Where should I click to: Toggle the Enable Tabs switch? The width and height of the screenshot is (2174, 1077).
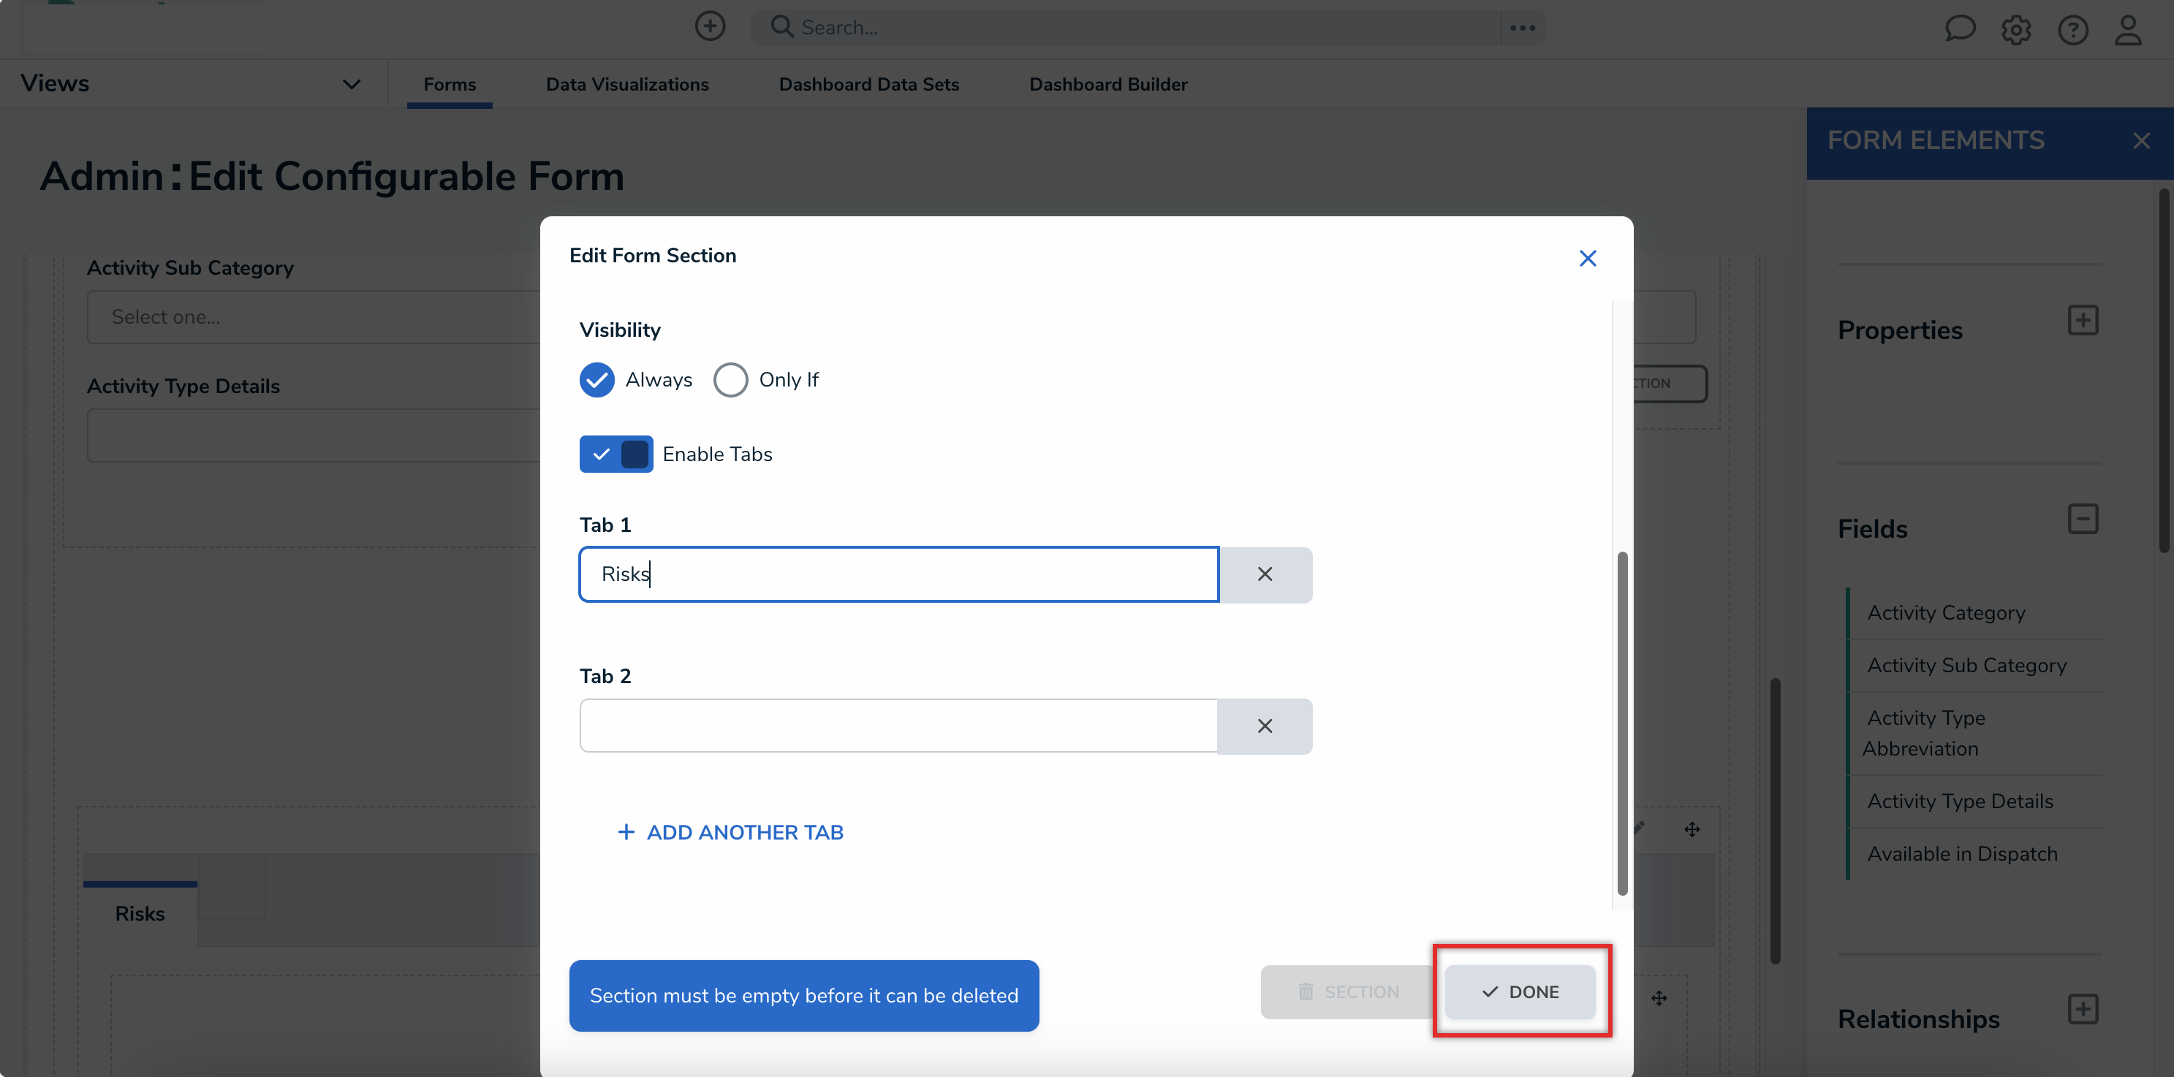[x=616, y=454]
